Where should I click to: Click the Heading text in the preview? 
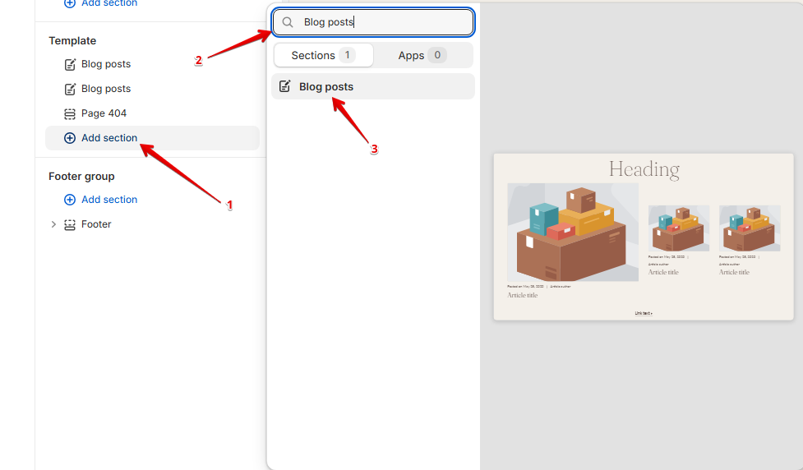point(644,169)
